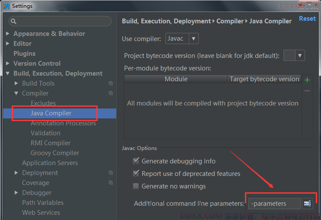Click the copy icon beside Deployment

111,173
